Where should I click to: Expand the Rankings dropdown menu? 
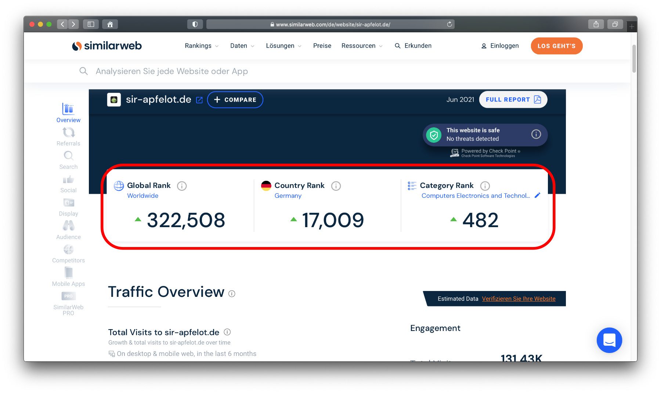[202, 46]
